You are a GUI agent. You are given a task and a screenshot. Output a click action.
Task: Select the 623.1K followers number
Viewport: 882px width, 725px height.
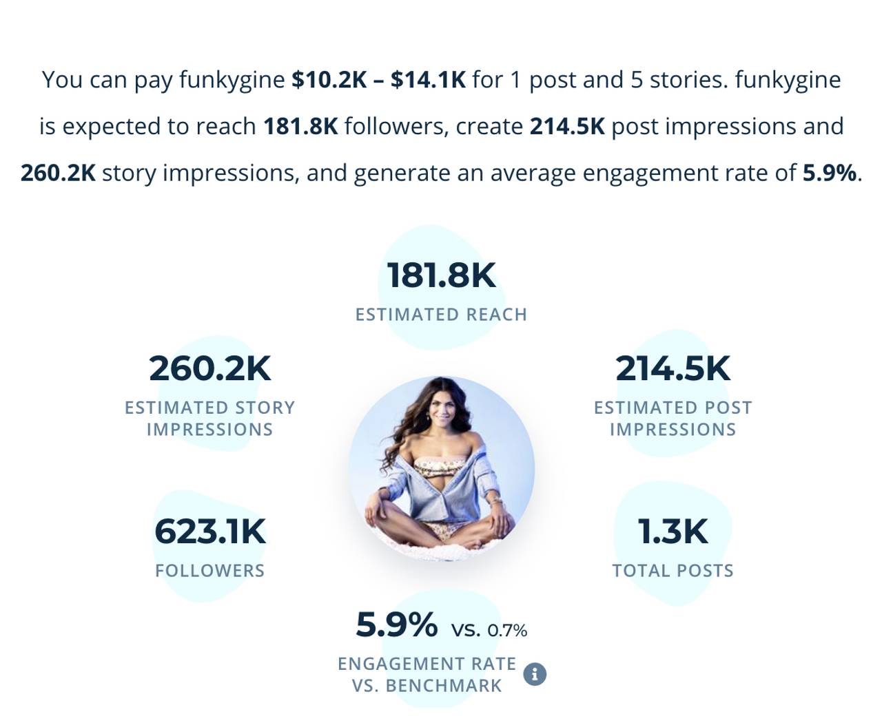click(210, 532)
